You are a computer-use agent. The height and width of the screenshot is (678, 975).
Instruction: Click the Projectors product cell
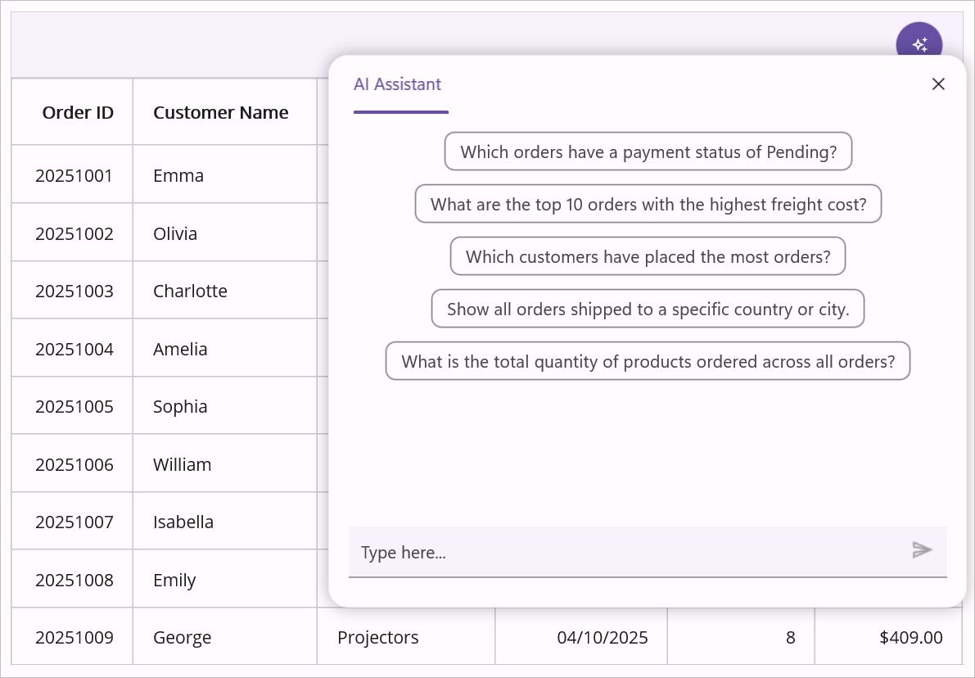coord(378,637)
